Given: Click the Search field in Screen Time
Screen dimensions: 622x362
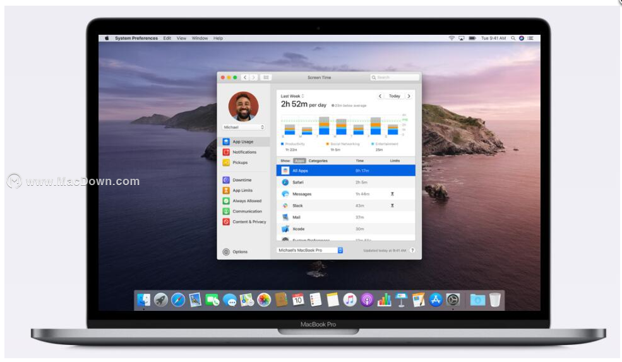Looking at the screenshot, I should 395,78.
